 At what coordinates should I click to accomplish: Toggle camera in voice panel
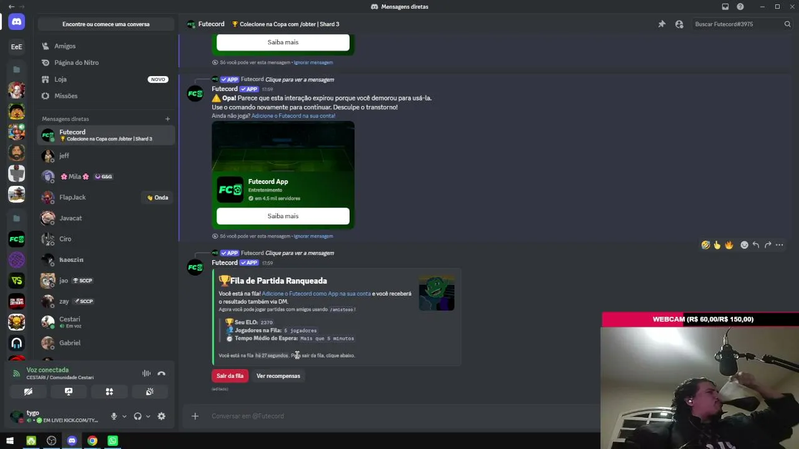click(x=28, y=392)
